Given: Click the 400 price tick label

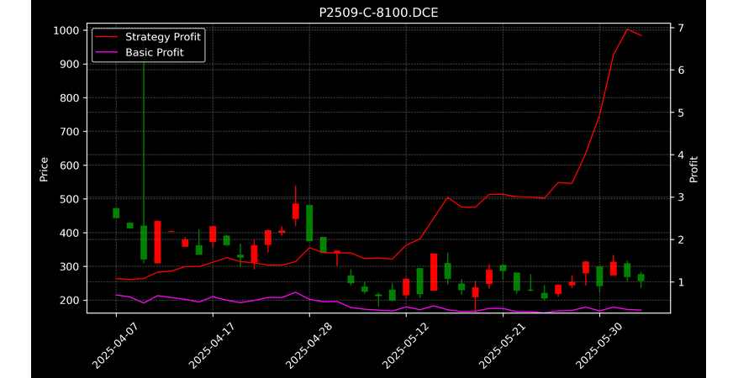Looking at the screenshot, I should point(71,233).
